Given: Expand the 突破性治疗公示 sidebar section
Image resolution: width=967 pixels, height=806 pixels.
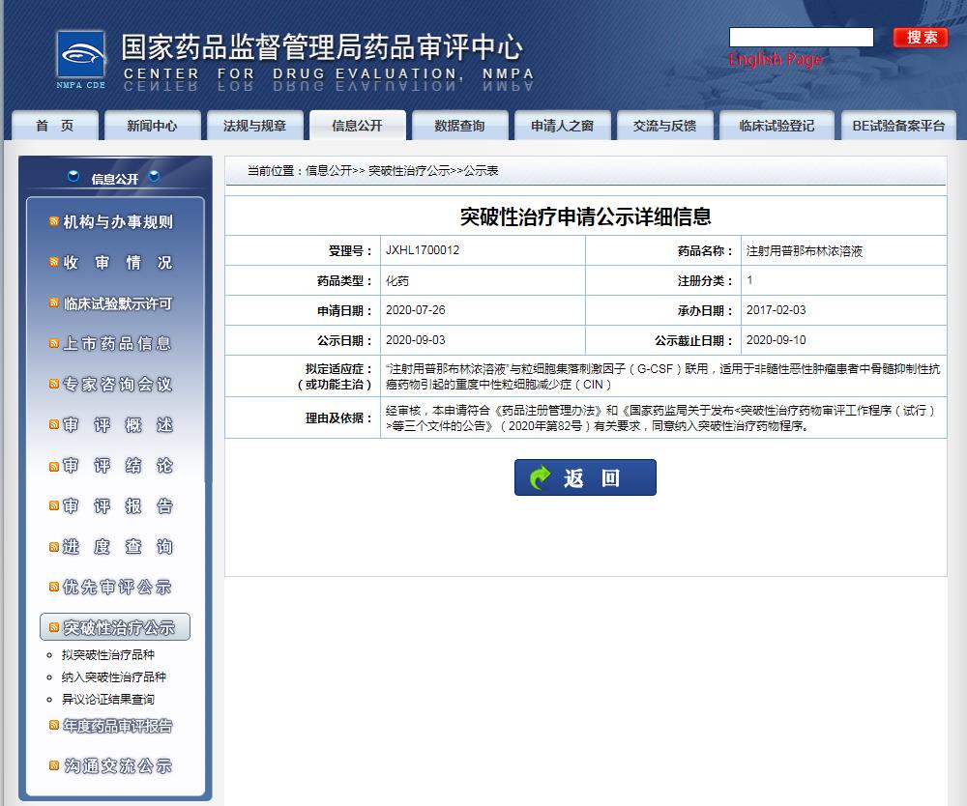Looking at the screenshot, I should (118, 628).
